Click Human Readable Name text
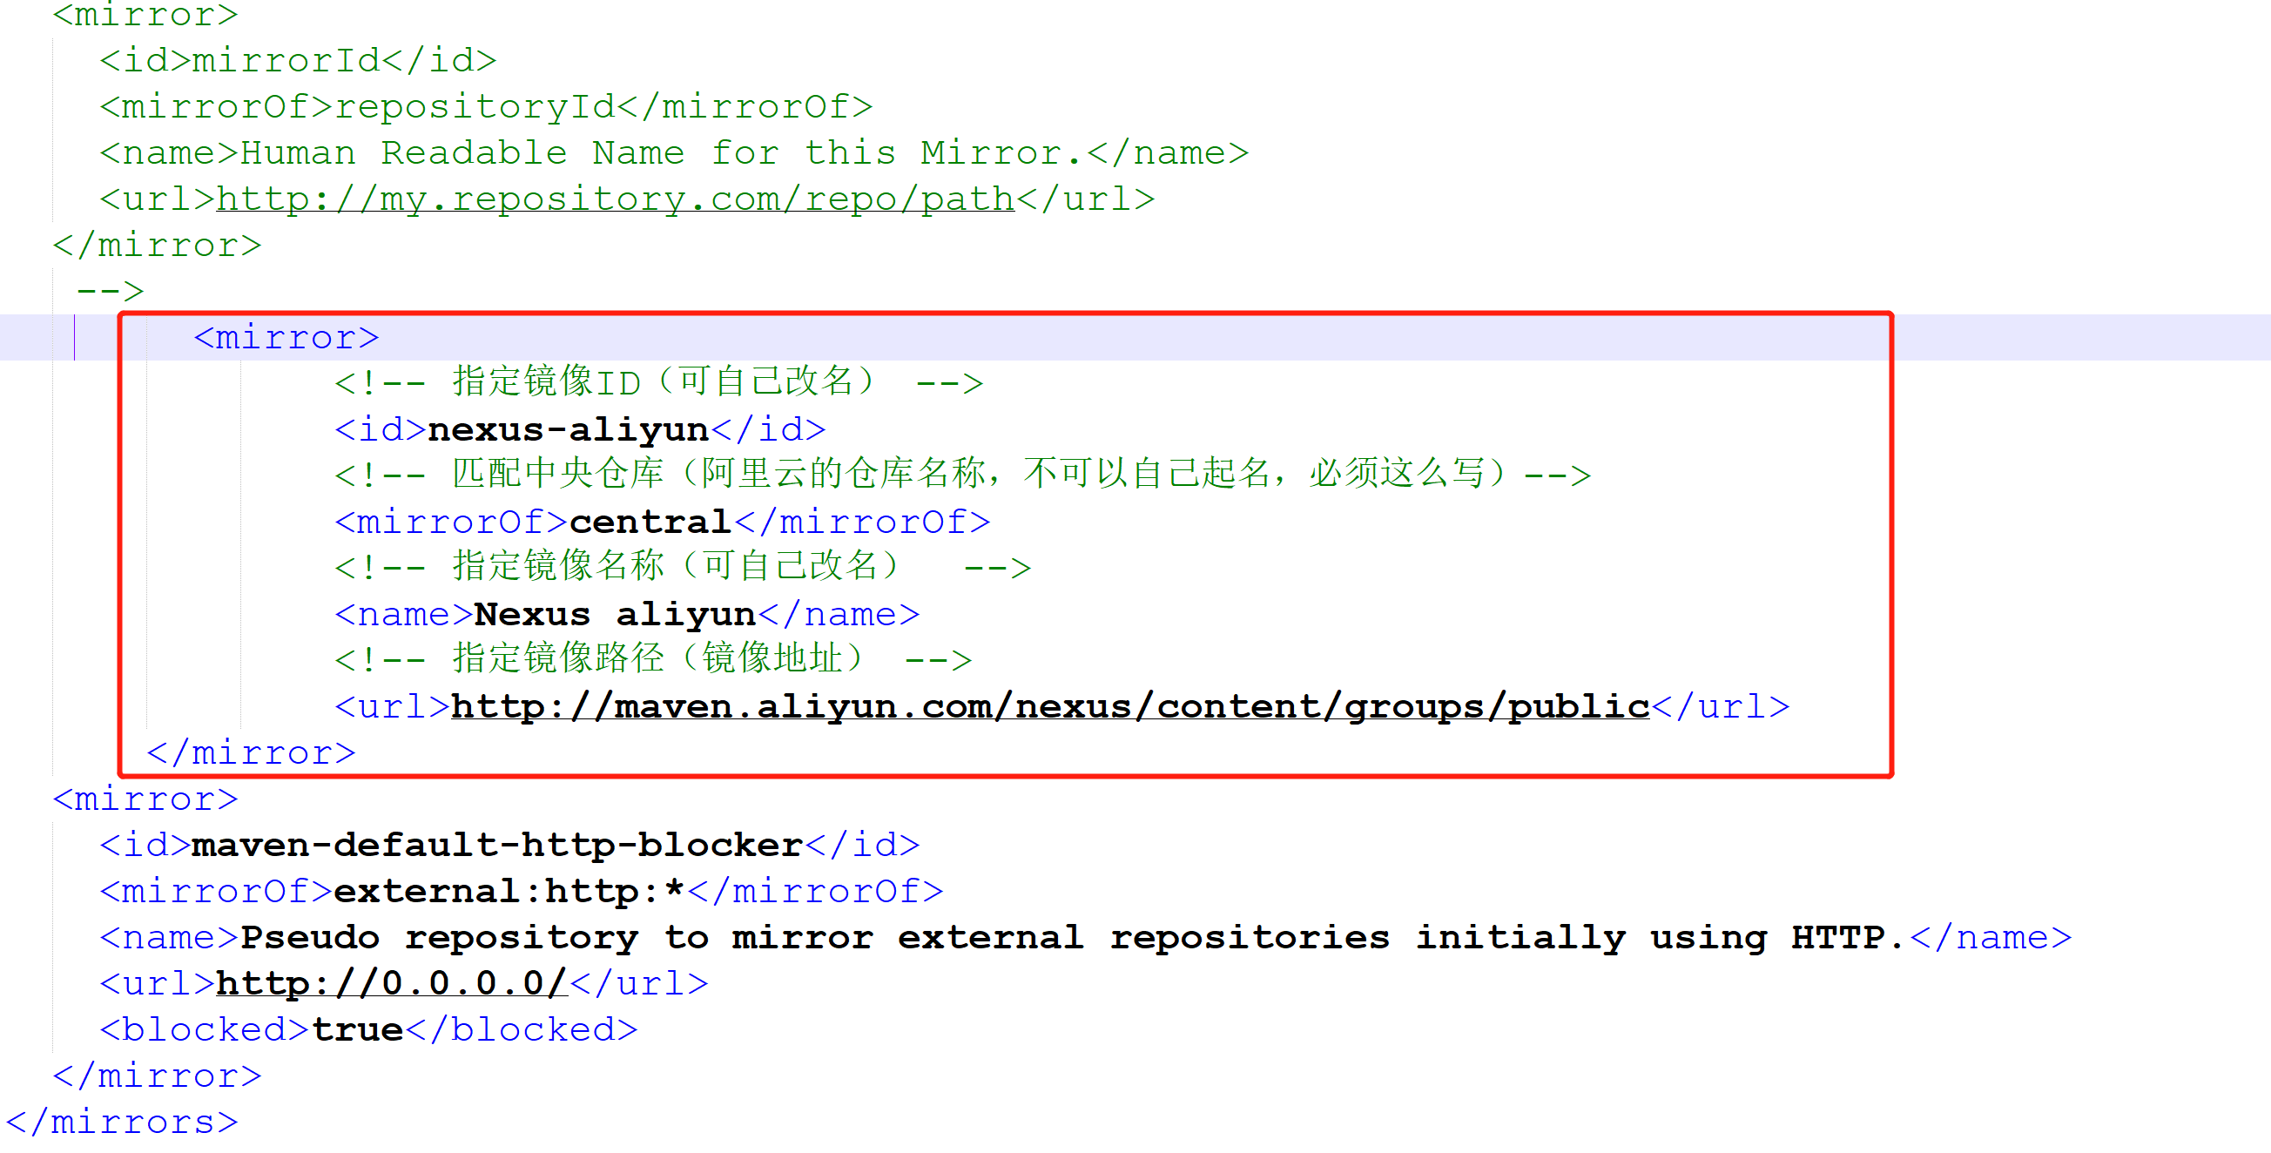2271x1153 pixels. pyautogui.click(x=661, y=153)
